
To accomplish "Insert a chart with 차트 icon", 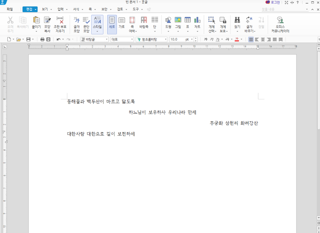I will 197,20.
